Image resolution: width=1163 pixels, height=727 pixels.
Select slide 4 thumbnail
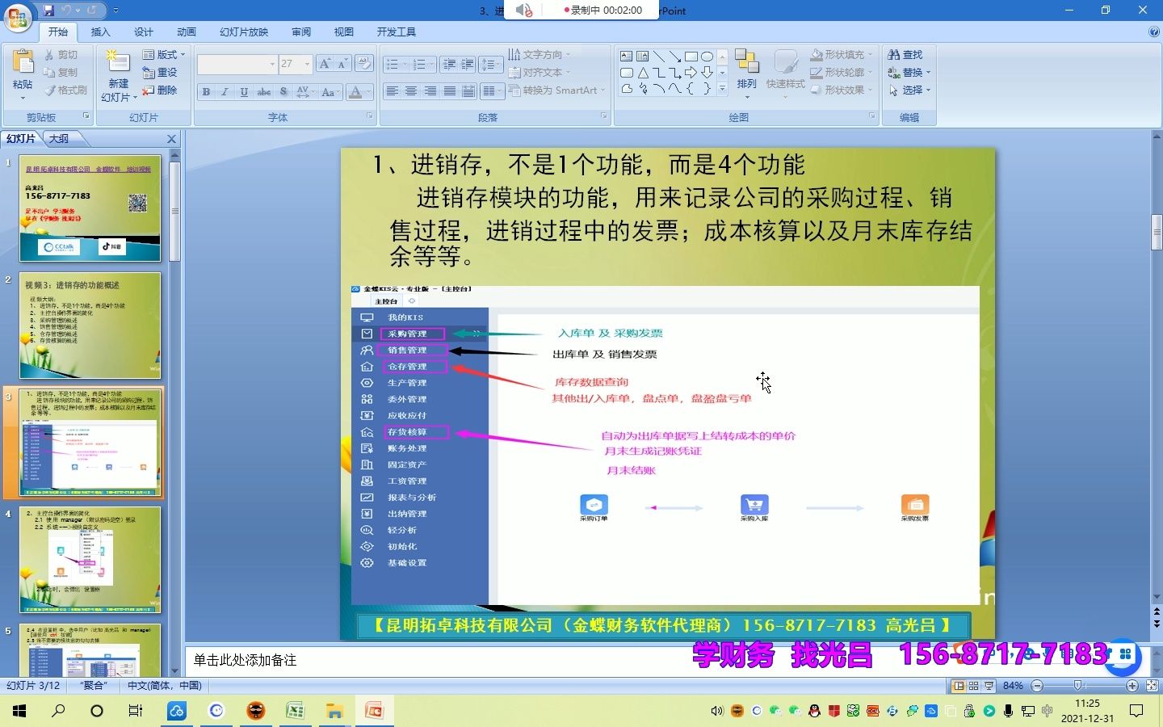pyautogui.click(x=90, y=559)
